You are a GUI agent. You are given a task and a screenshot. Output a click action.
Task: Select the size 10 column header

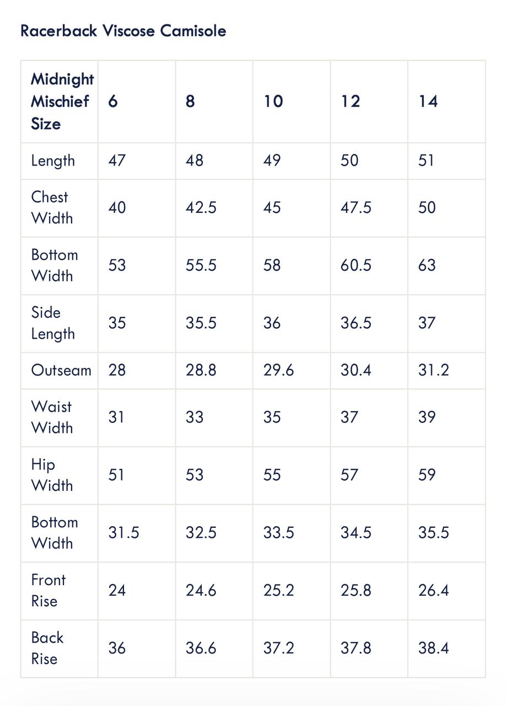click(x=273, y=101)
